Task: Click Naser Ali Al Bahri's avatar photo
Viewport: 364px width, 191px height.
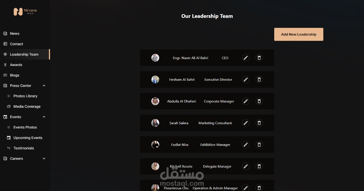Action: 155,58
